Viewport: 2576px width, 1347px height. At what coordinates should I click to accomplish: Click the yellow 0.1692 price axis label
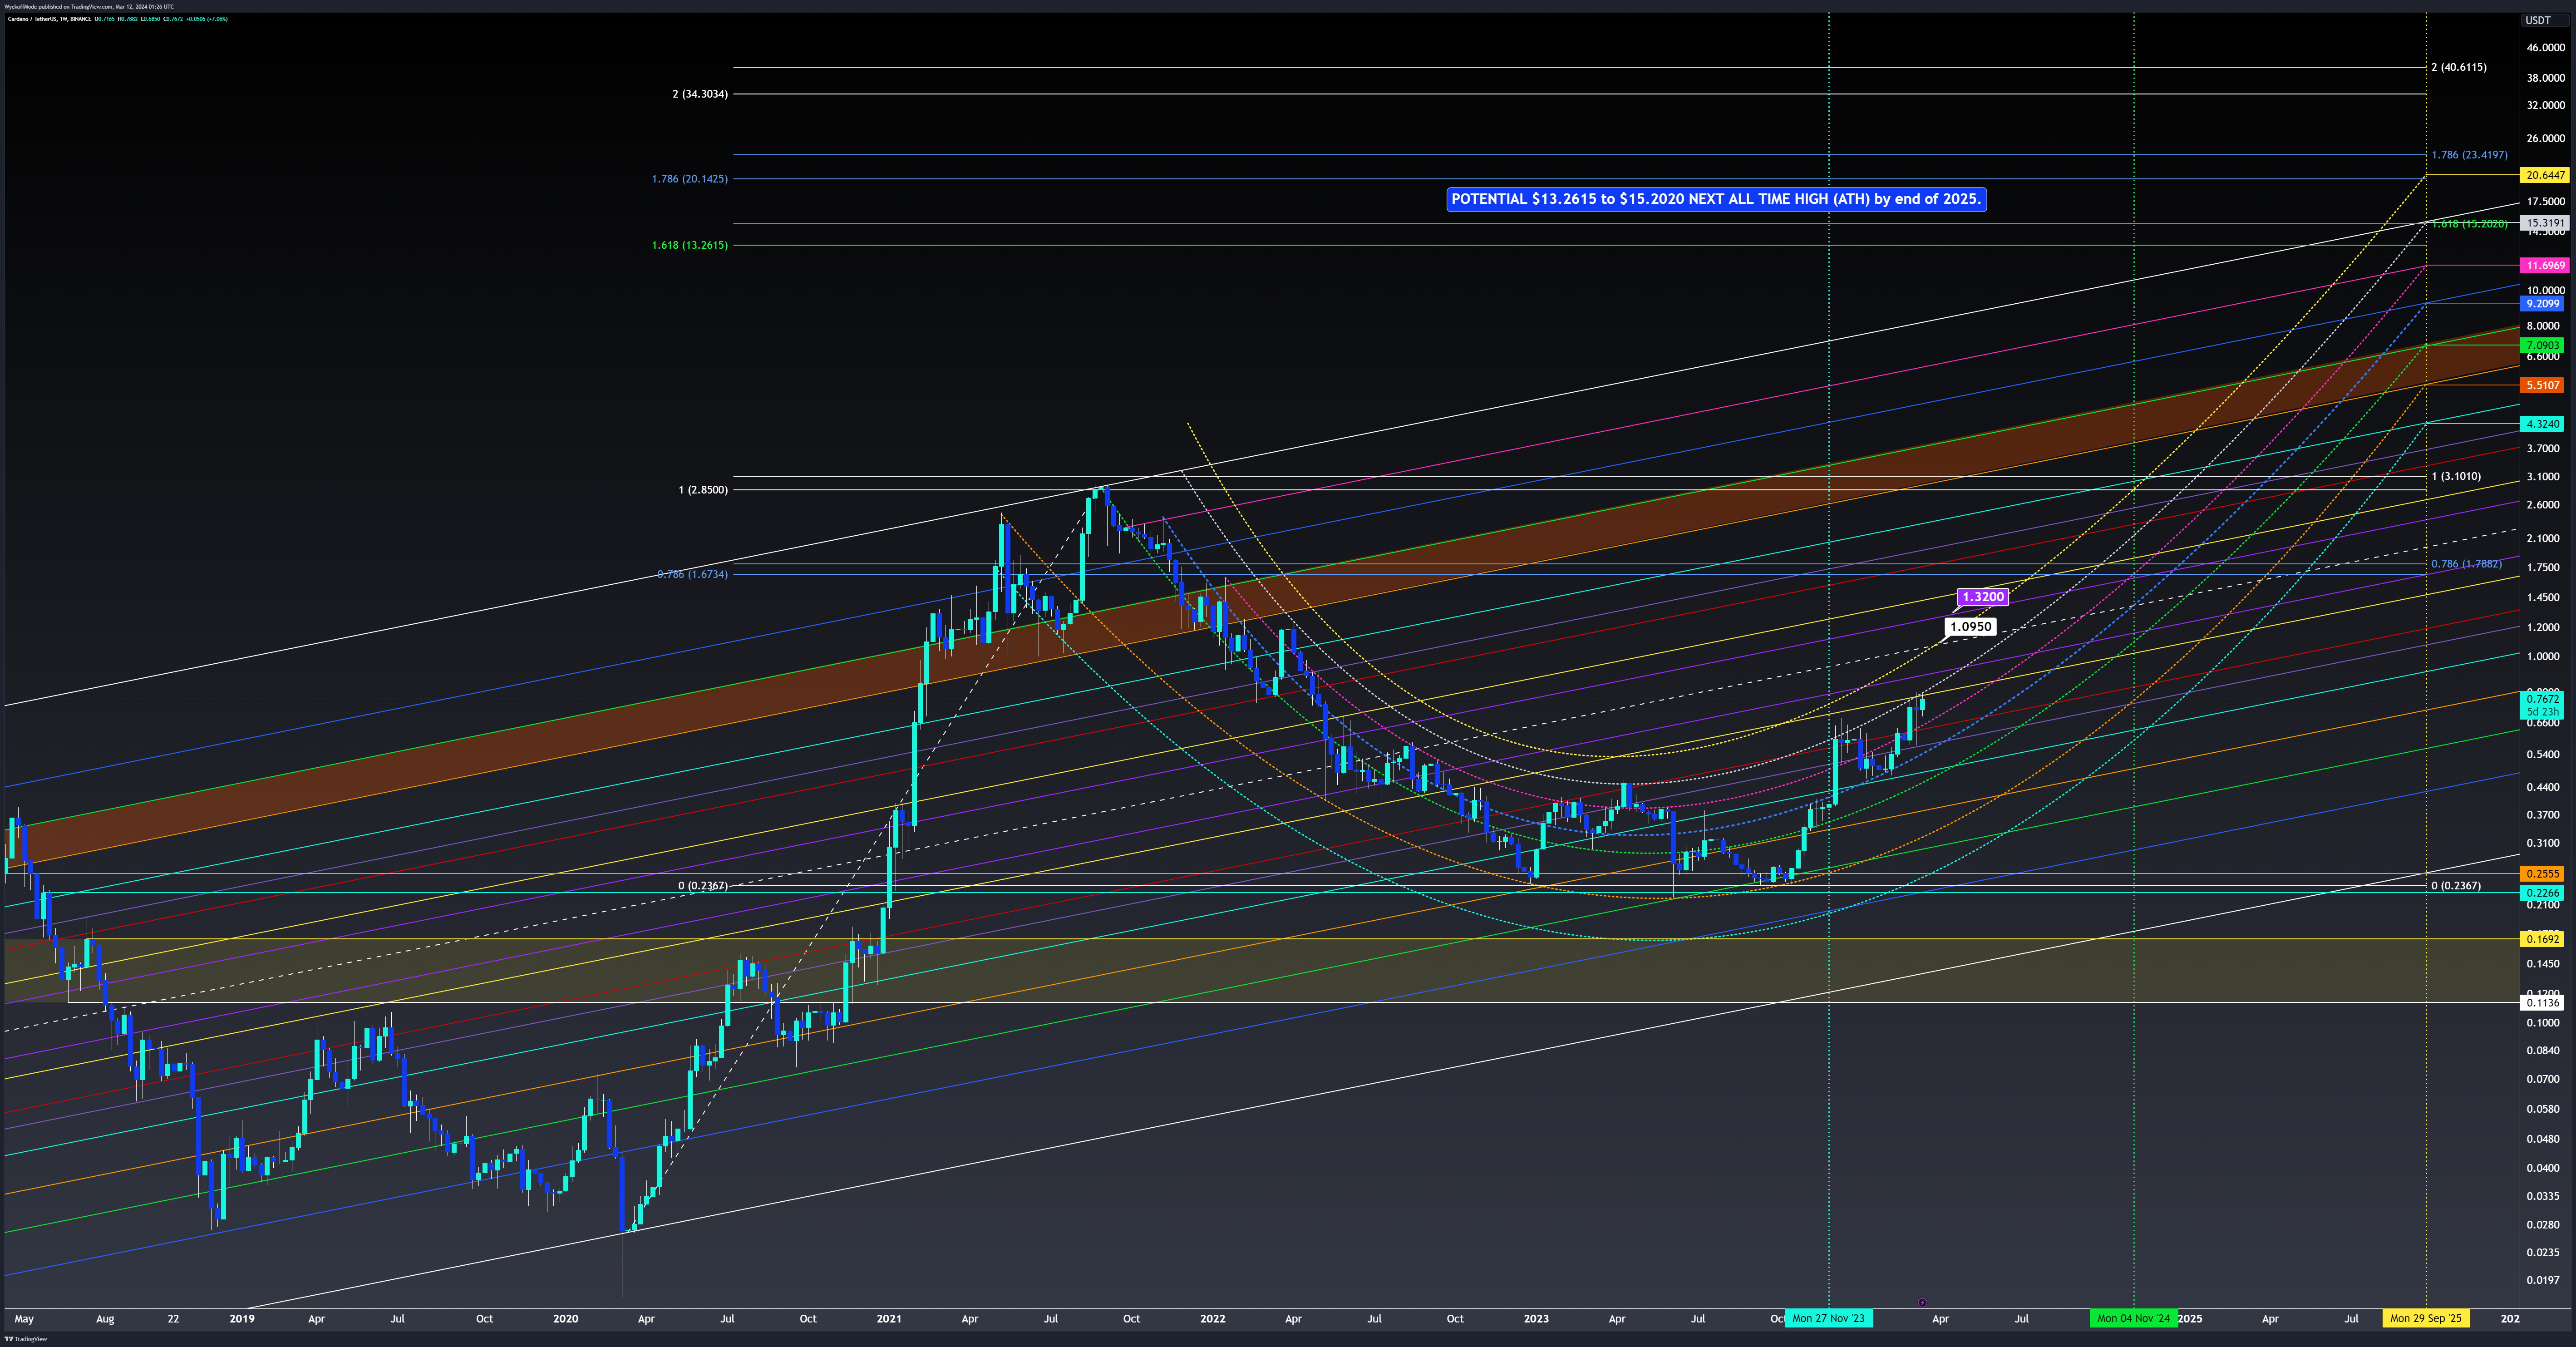pyautogui.click(x=2542, y=939)
